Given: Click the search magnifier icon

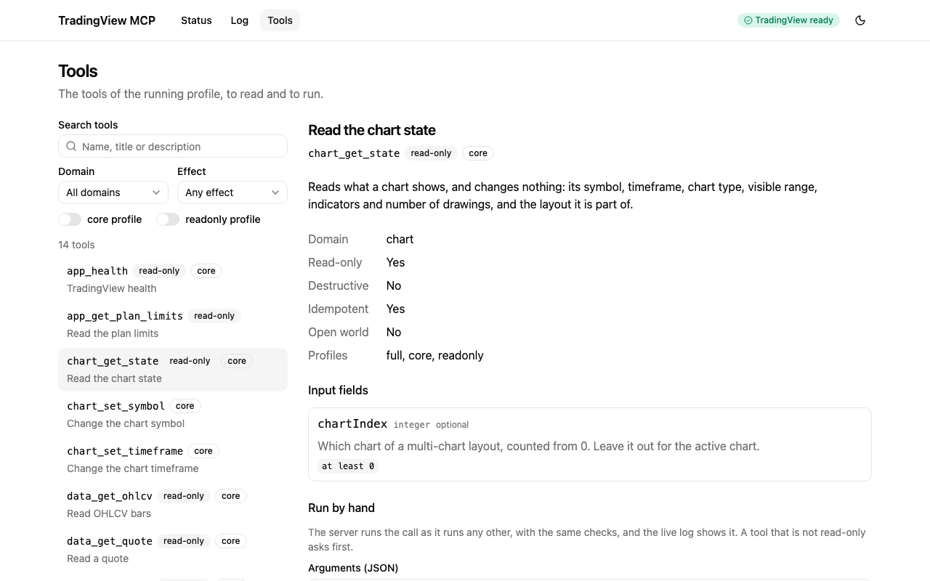Looking at the screenshot, I should pos(71,146).
